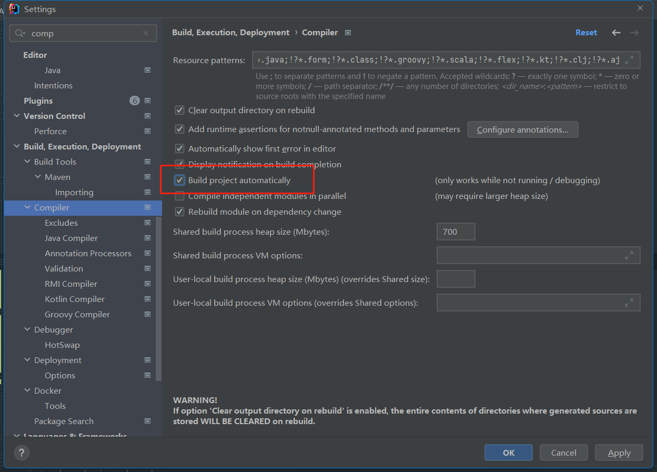Viewport: 657px width, 472px height.
Task: Open help with the question mark icon
Action: click(x=22, y=453)
